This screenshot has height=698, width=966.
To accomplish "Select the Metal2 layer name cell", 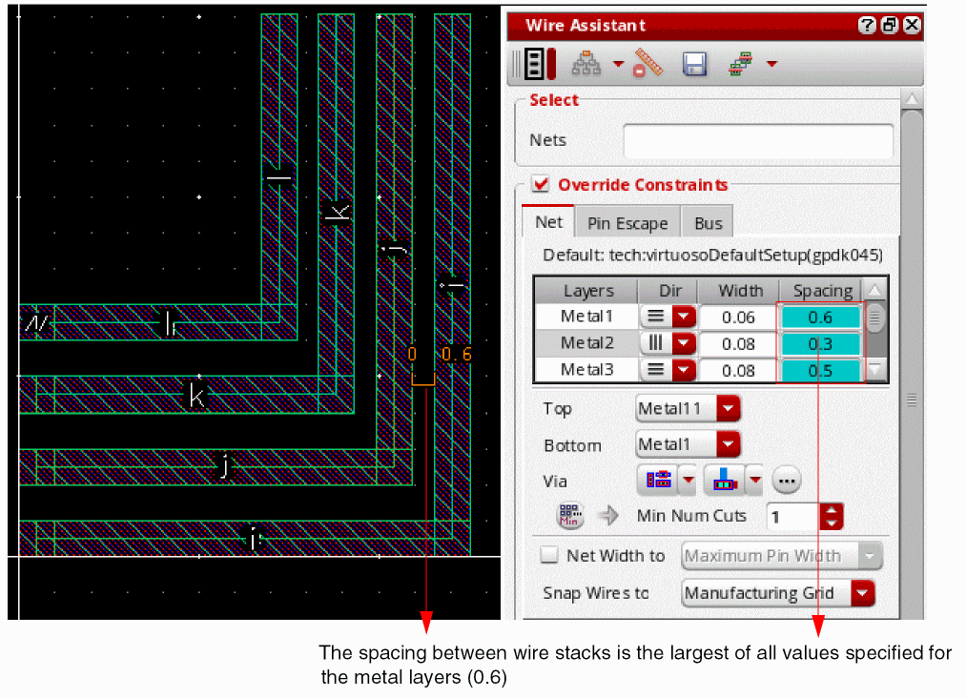I will click(x=586, y=343).
